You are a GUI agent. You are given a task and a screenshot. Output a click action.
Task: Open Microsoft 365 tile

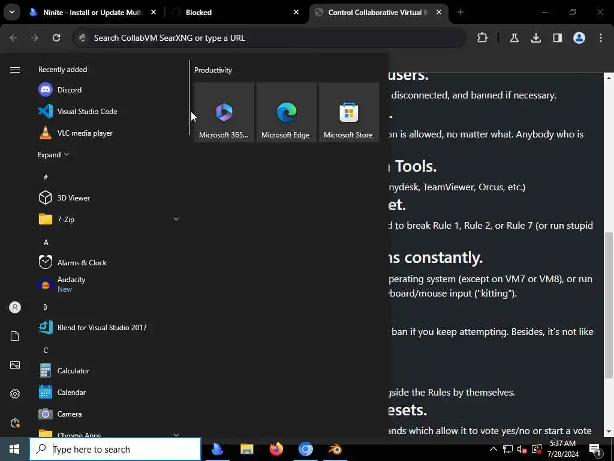[x=224, y=112]
